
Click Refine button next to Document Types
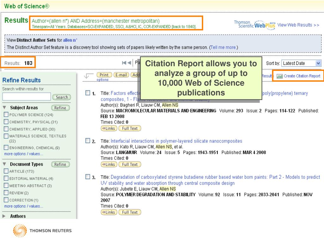(x=60, y=165)
